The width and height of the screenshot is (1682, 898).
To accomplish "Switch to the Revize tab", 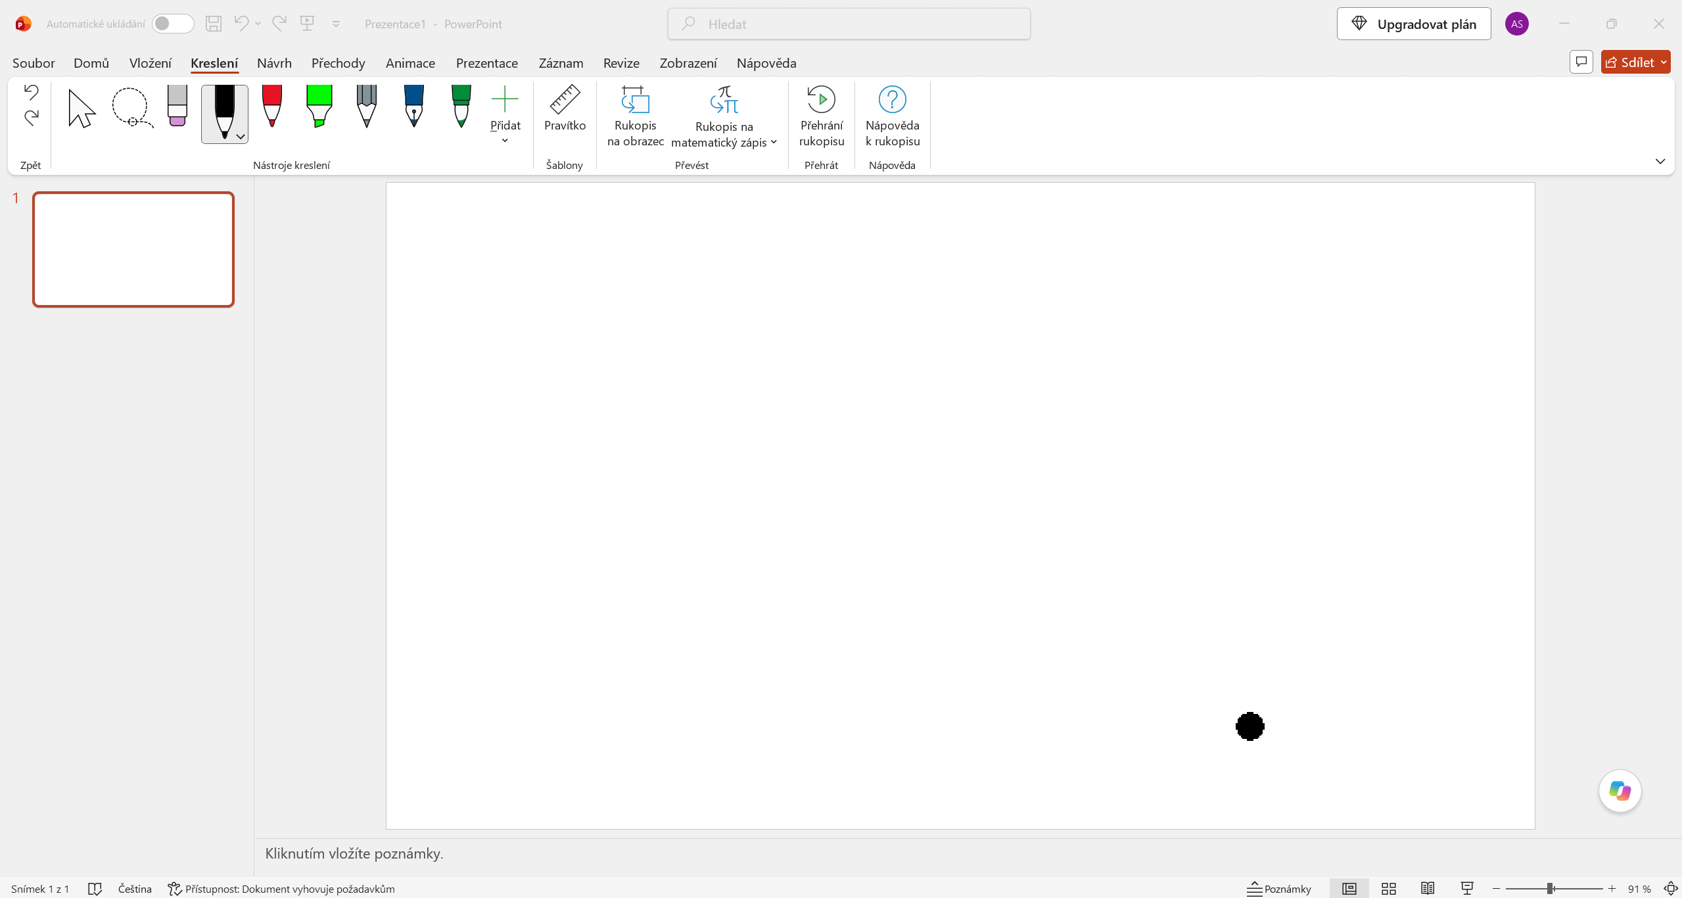I will (621, 63).
